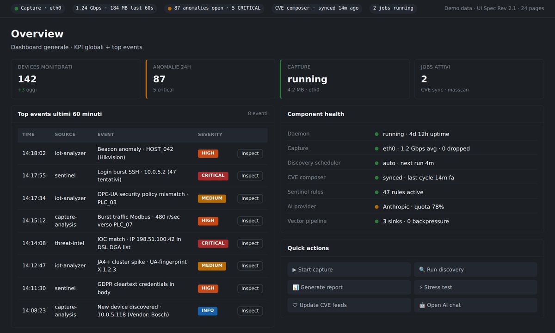Click CRITICAL badge on IOC match row
555x333 pixels.
click(213, 243)
